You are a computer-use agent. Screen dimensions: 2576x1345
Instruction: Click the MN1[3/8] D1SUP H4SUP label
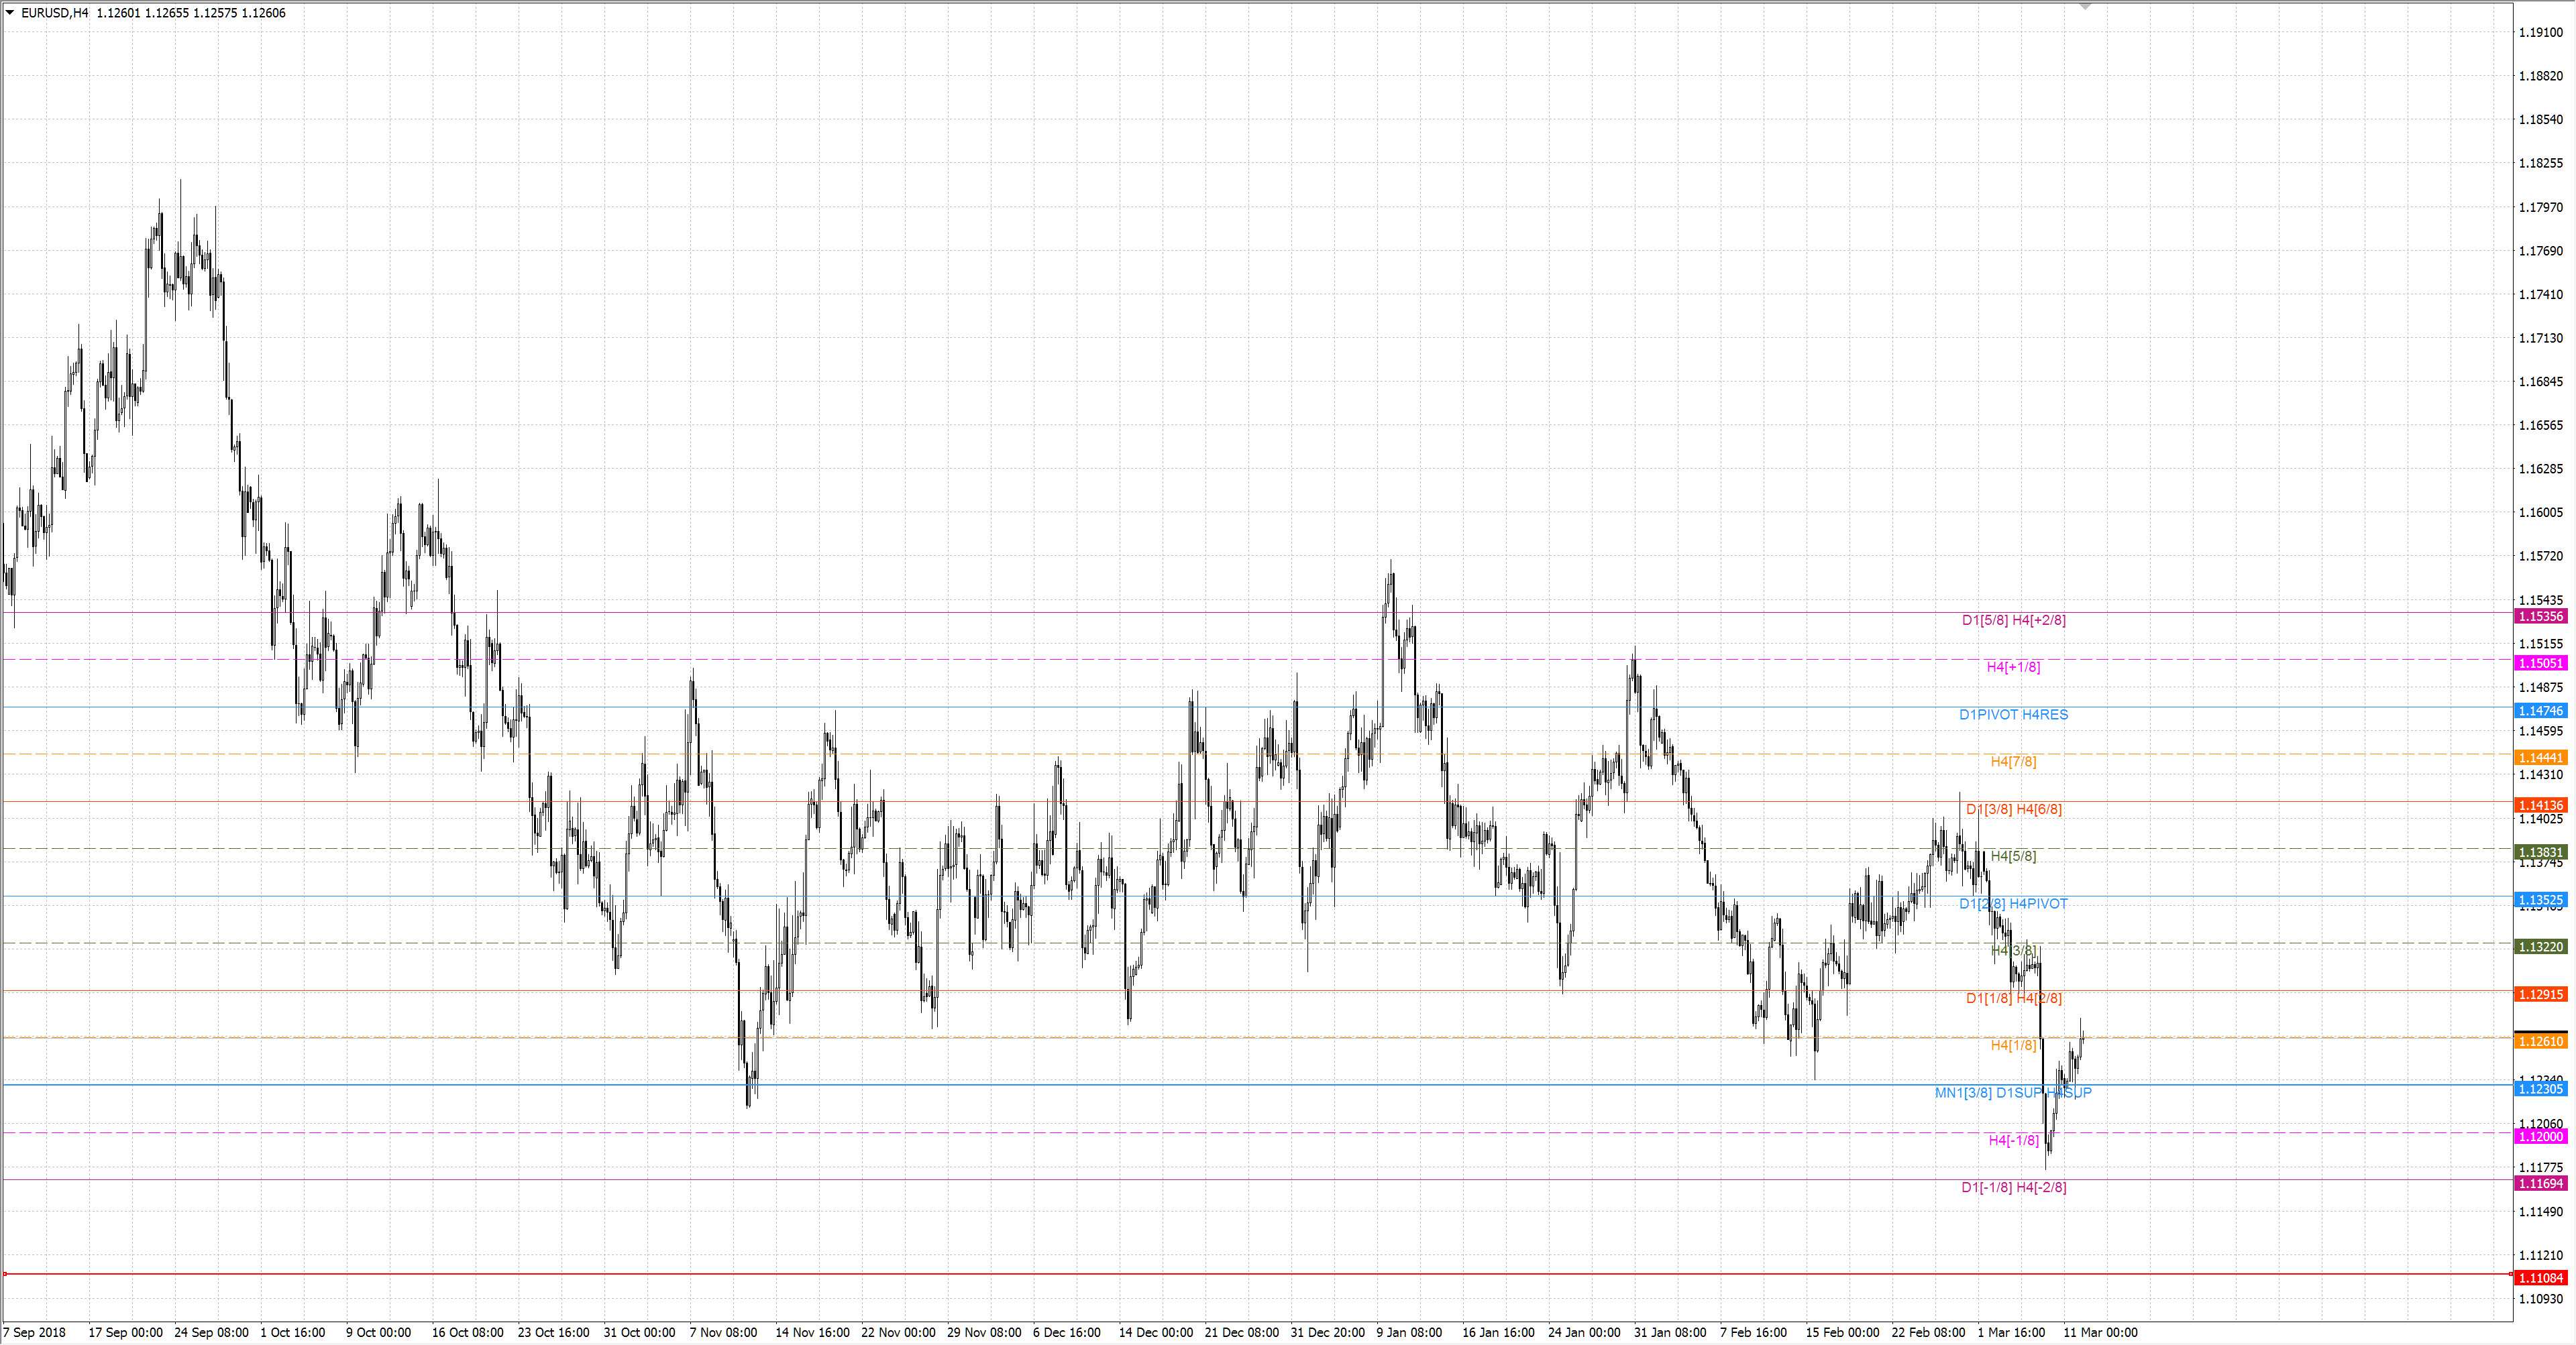coord(2012,1092)
